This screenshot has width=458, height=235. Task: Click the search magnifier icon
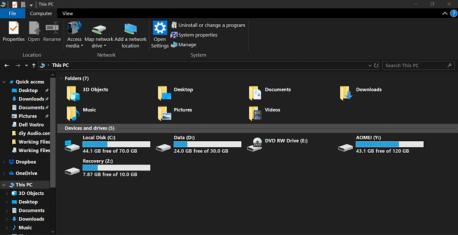coord(449,65)
